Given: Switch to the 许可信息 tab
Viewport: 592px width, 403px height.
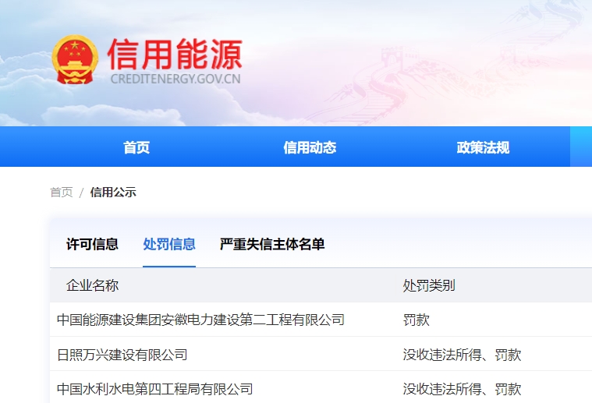Looking at the screenshot, I should point(92,244).
